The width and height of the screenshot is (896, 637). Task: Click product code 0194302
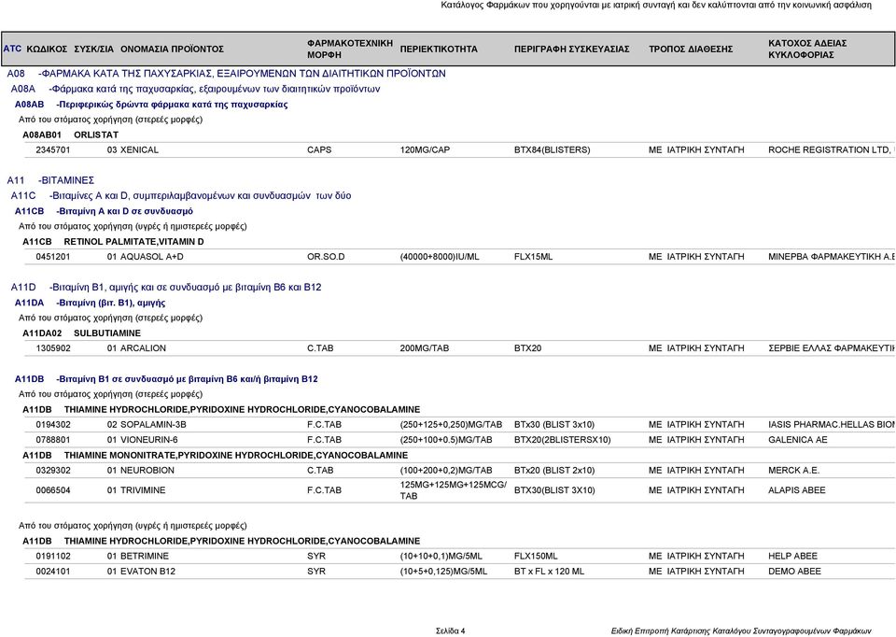click(x=53, y=425)
